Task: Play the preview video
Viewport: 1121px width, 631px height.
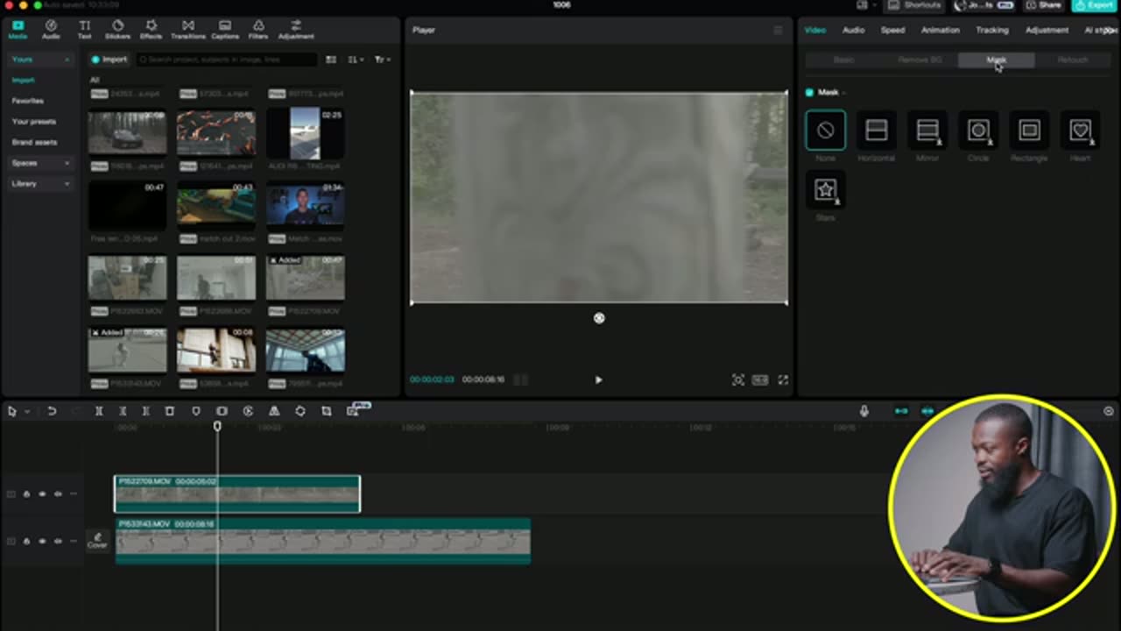Action: [x=598, y=379]
